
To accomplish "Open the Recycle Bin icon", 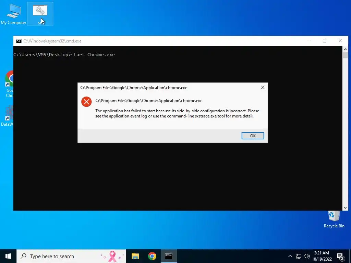I will 334,220.
